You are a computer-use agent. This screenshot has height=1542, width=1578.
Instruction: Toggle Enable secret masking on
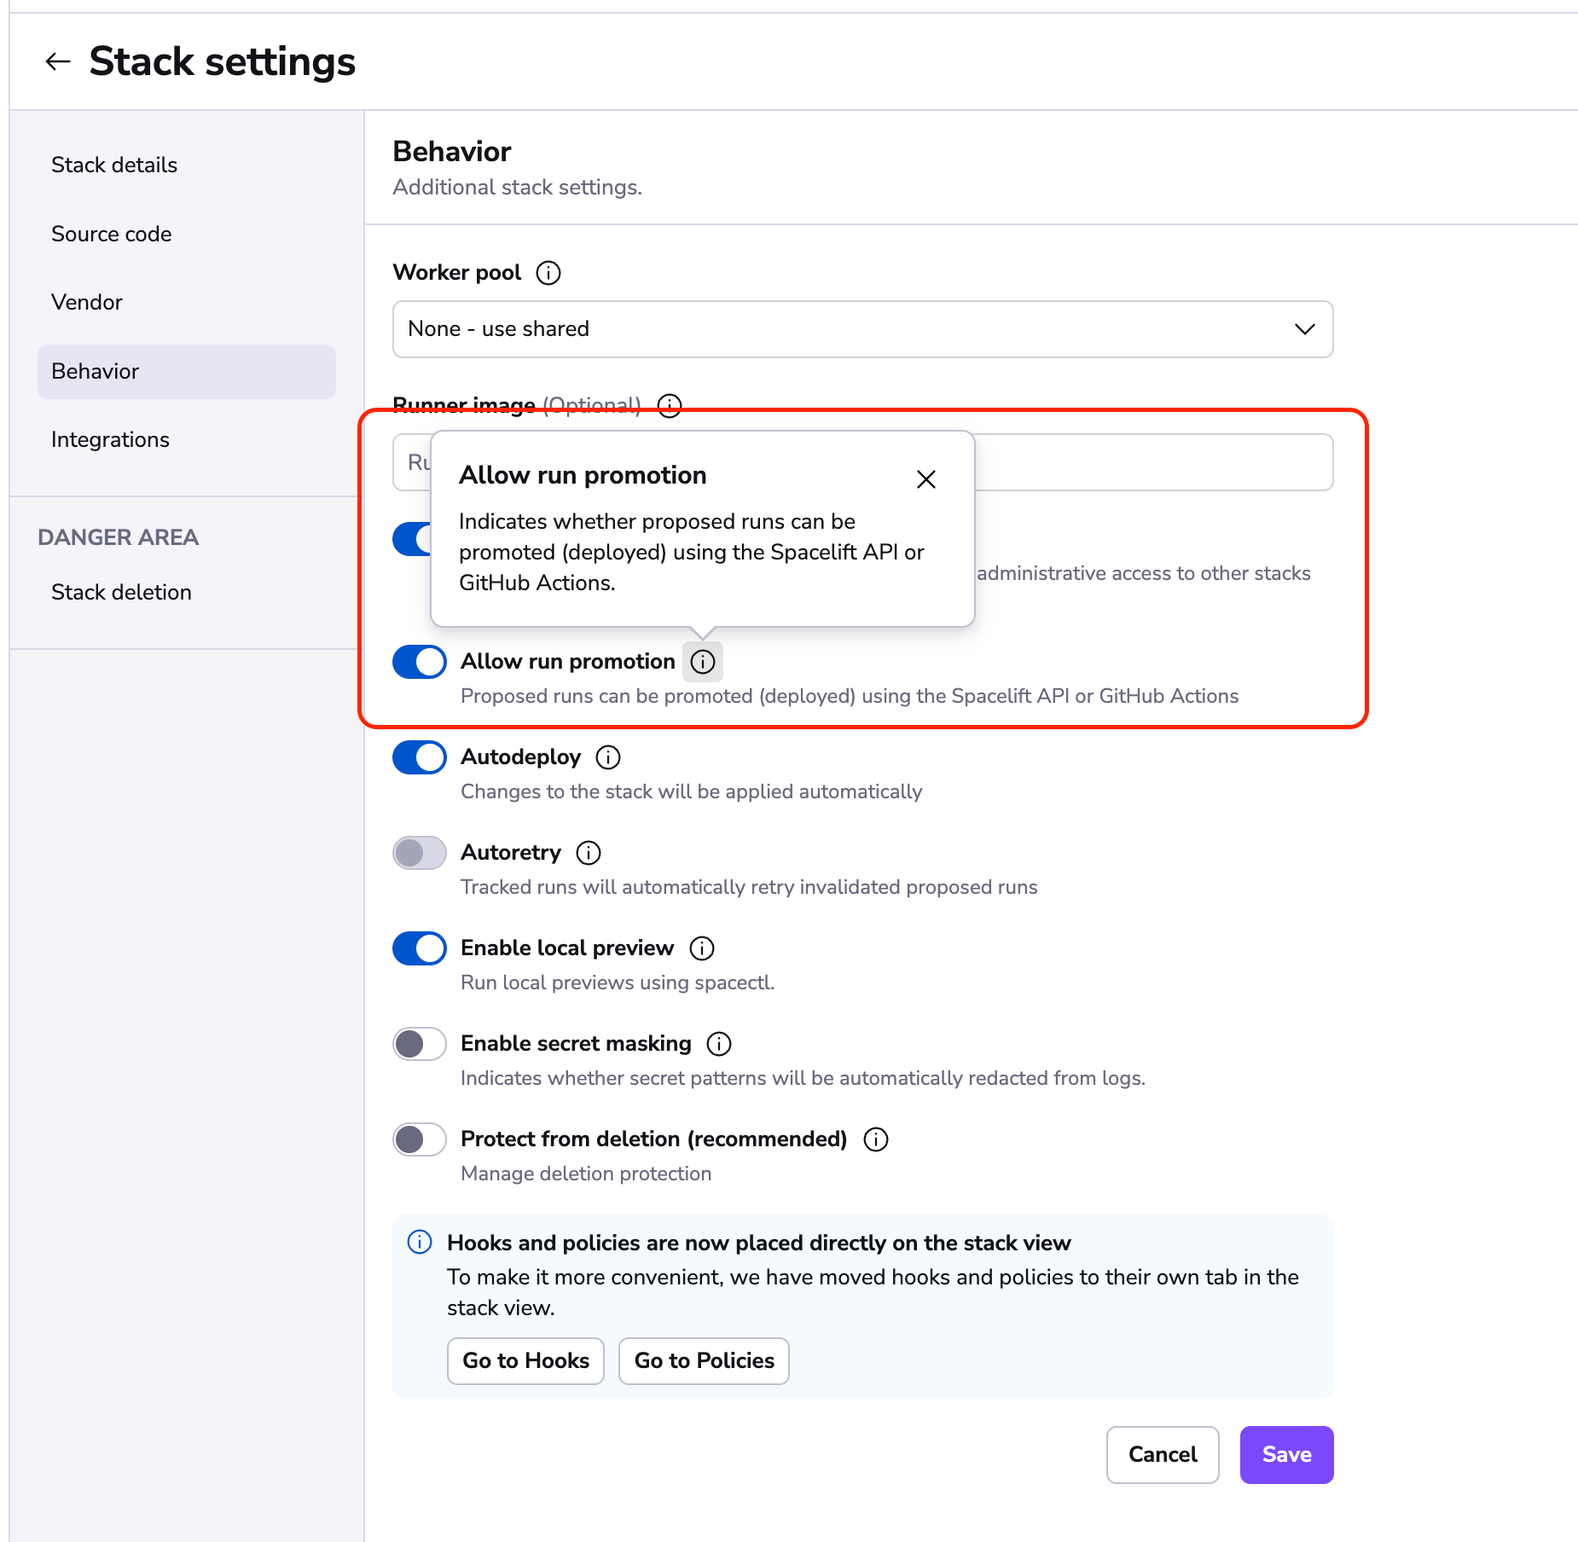pyautogui.click(x=419, y=1043)
